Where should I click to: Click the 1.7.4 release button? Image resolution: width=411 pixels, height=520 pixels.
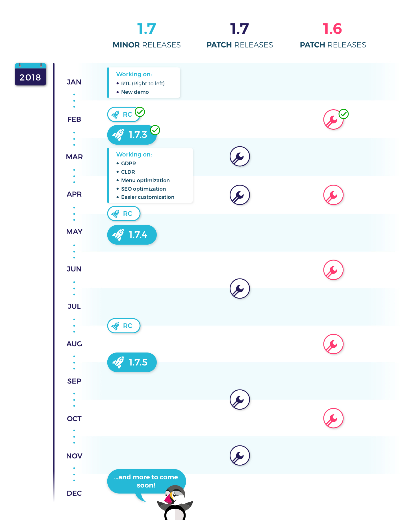pyautogui.click(x=132, y=235)
